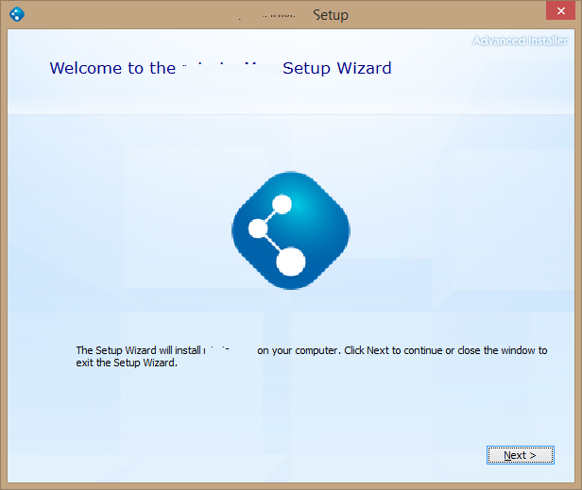The image size is (582, 490).
Task: Click the "Welcome to the" heading words
Action: click(111, 68)
